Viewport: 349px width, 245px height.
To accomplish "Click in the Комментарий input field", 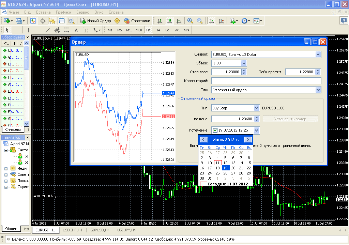I will pyautogui.click(x=266, y=81).
